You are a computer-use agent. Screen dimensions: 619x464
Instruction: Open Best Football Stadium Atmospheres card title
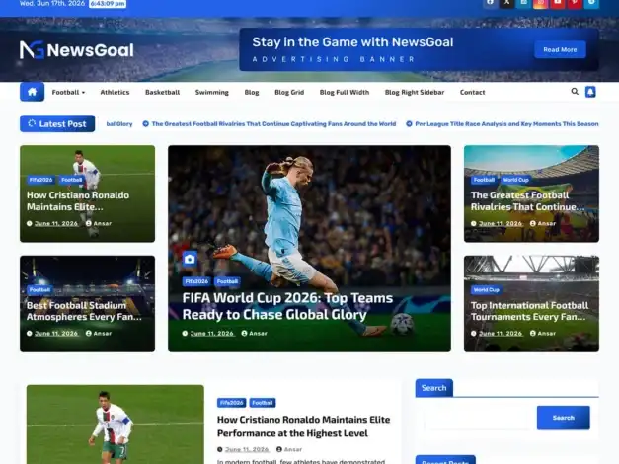(84, 311)
